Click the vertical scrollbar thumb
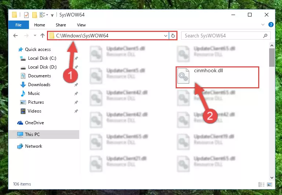This screenshot has height=195, width=282. (x=272, y=58)
